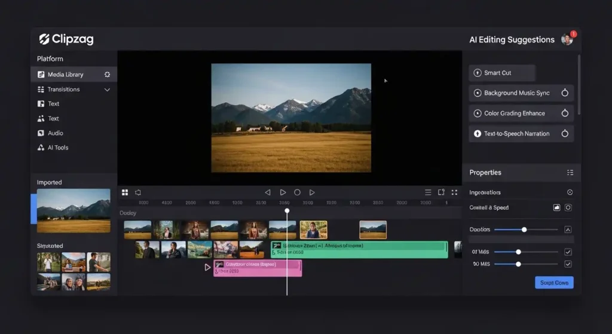Toggle the Background Music Sync power icon
612x334 pixels.
tap(565, 93)
